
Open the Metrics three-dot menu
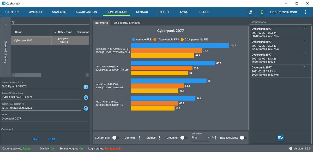coord(159,138)
